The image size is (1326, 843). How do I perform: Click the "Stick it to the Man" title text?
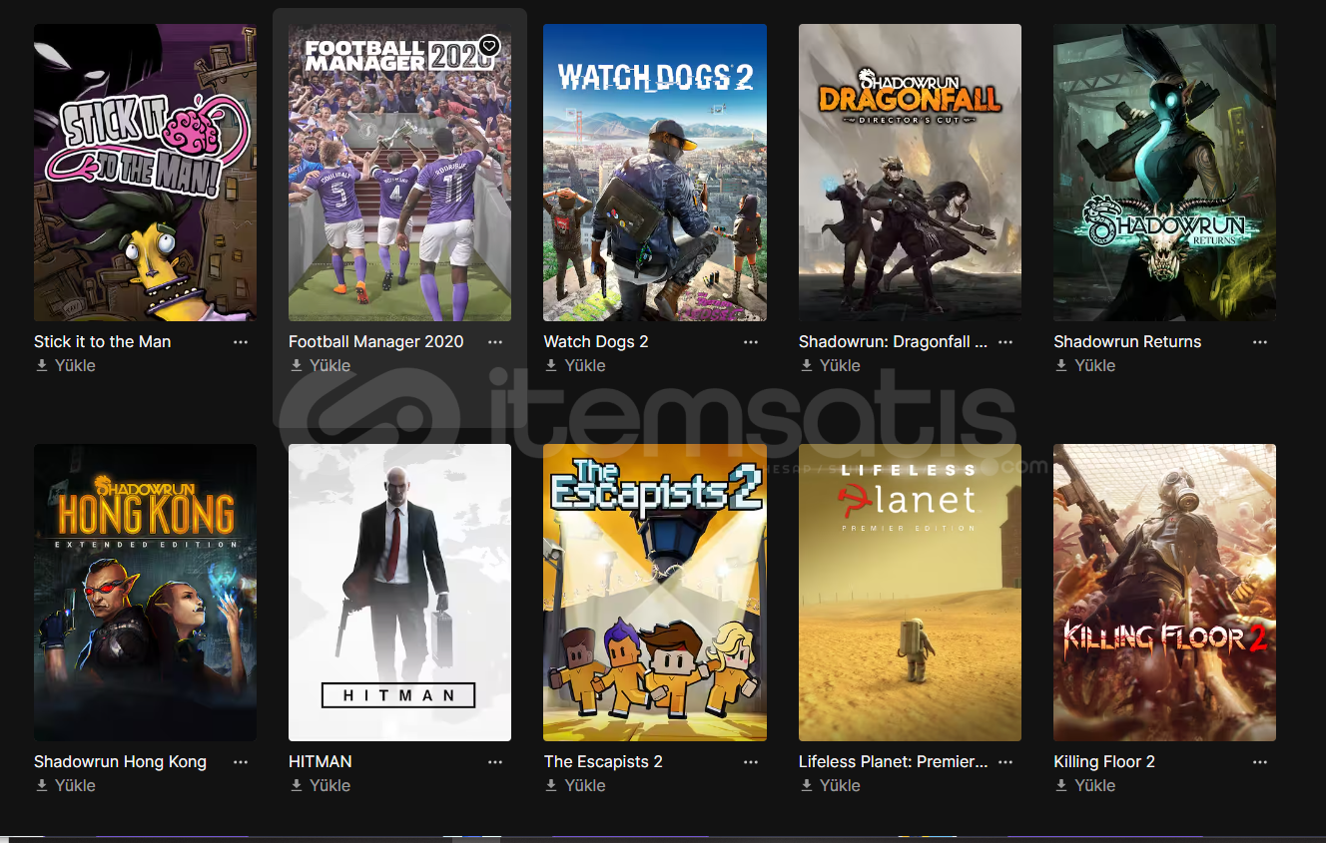(x=102, y=341)
